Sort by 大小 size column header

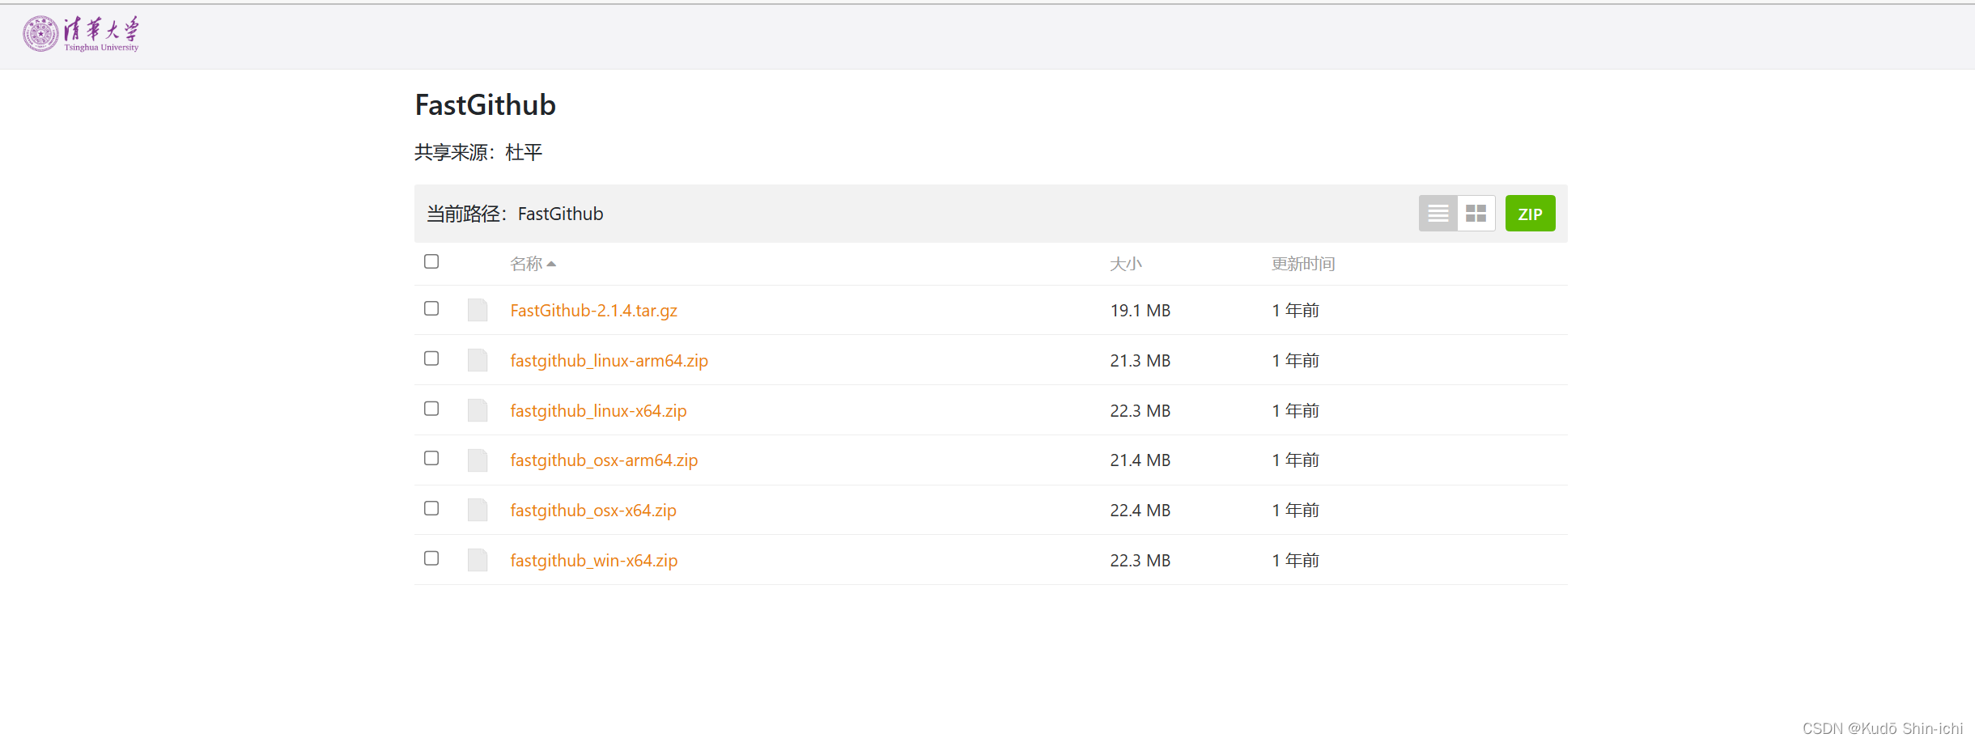coord(1126,264)
